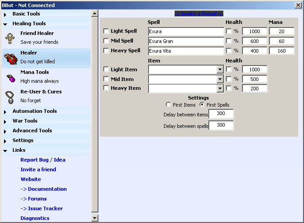The image size is (304, 223).
Task: Expand the Basic Tools section
Action: pyautogui.click(x=26, y=14)
